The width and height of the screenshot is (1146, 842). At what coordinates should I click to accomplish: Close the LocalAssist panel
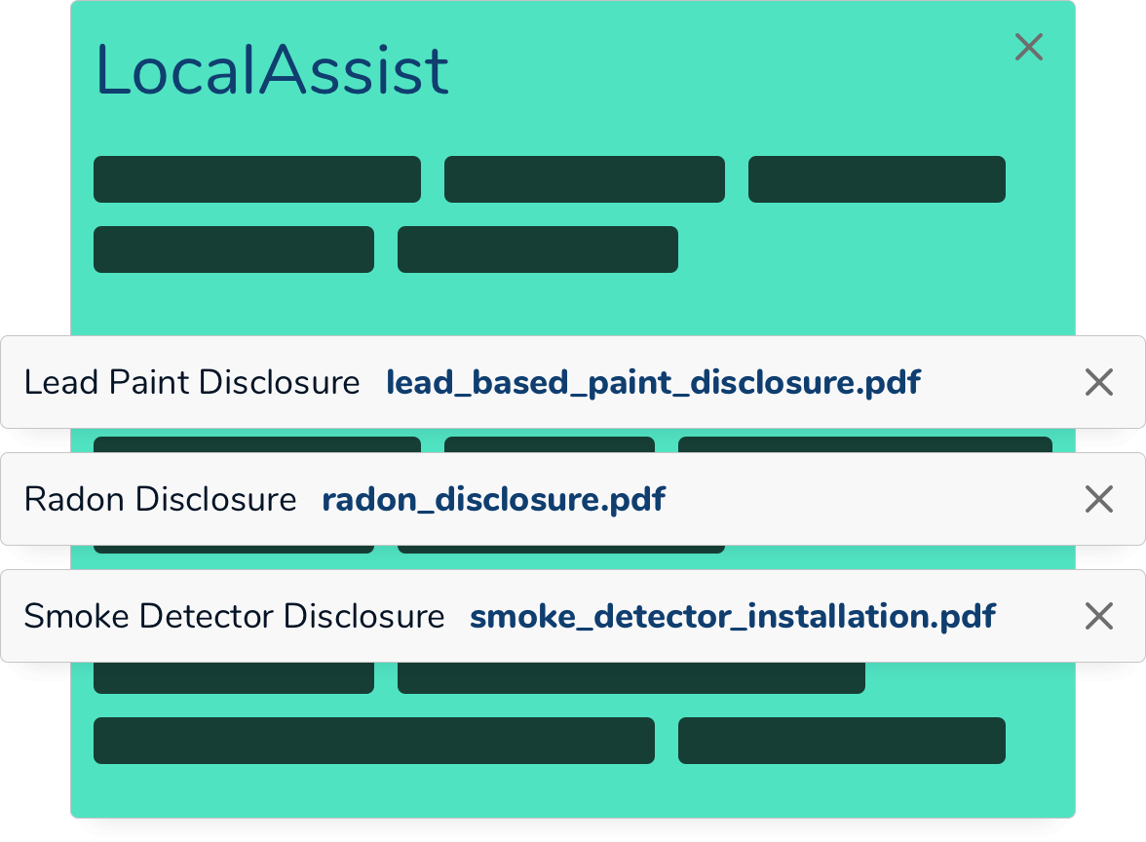(x=1029, y=47)
